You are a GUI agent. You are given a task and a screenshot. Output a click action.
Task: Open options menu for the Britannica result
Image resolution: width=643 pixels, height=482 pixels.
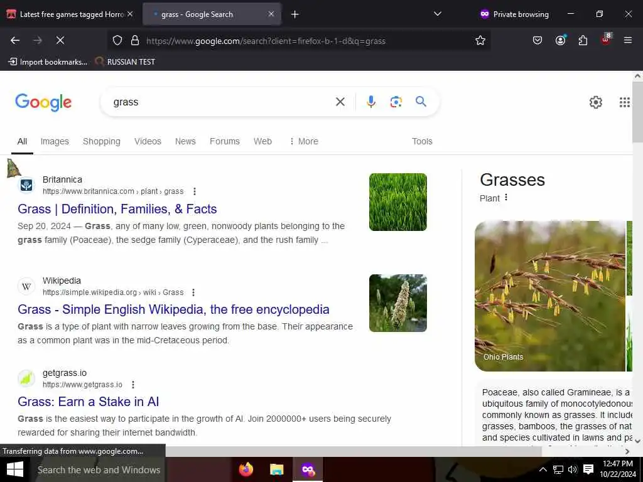point(195,191)
